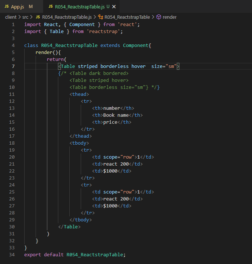Viewport: 252px width, 264px height.
Task: Click 'Book name' header text on line 14
Action: coord(116,115)
